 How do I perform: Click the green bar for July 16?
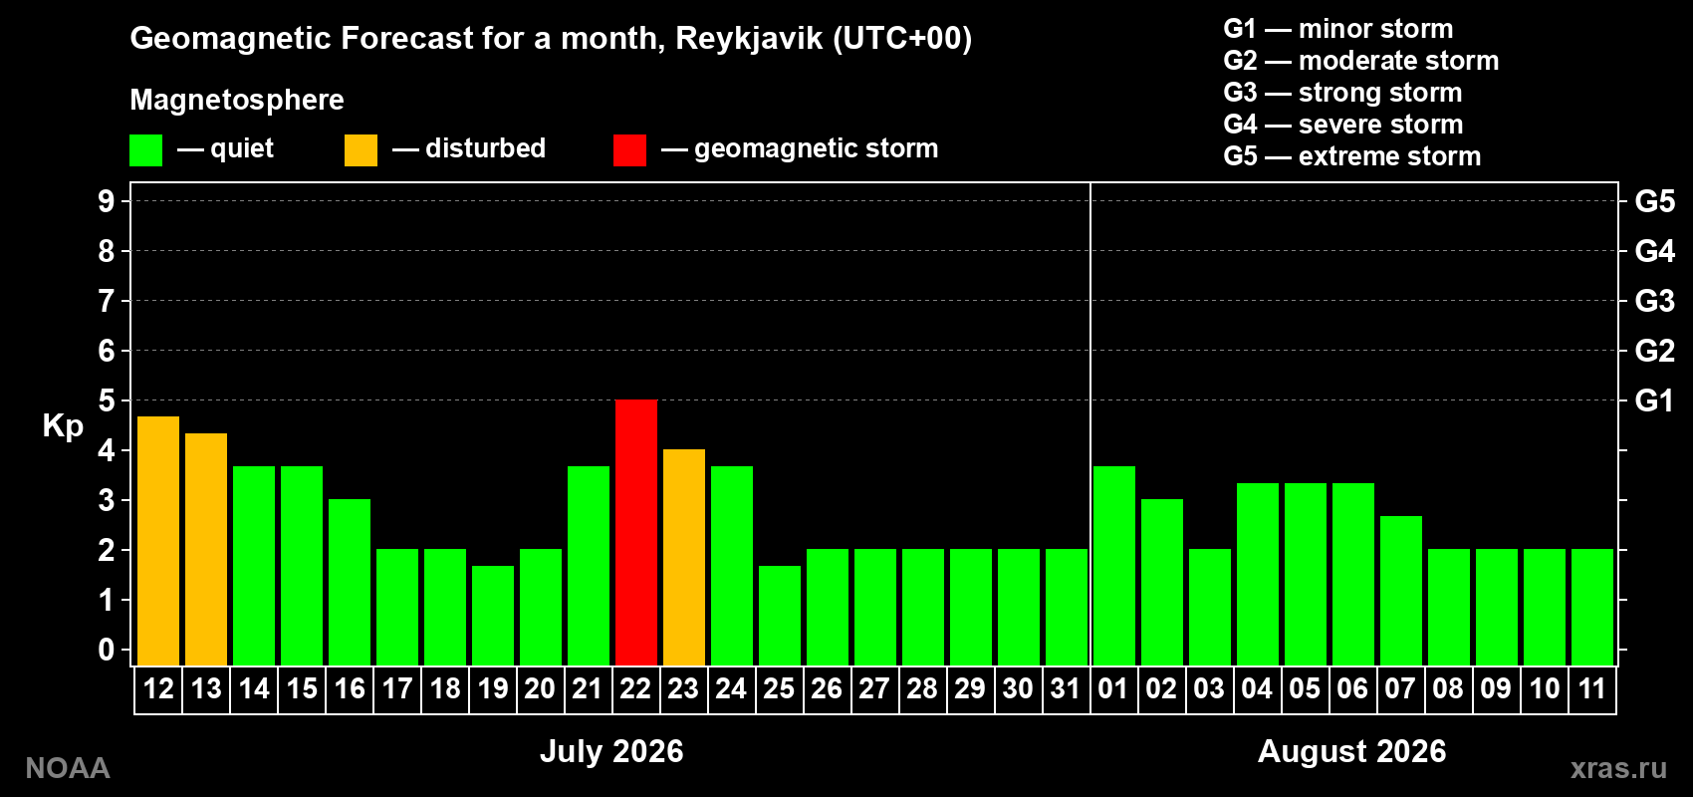pyautogui.click(x=350, y=582)
